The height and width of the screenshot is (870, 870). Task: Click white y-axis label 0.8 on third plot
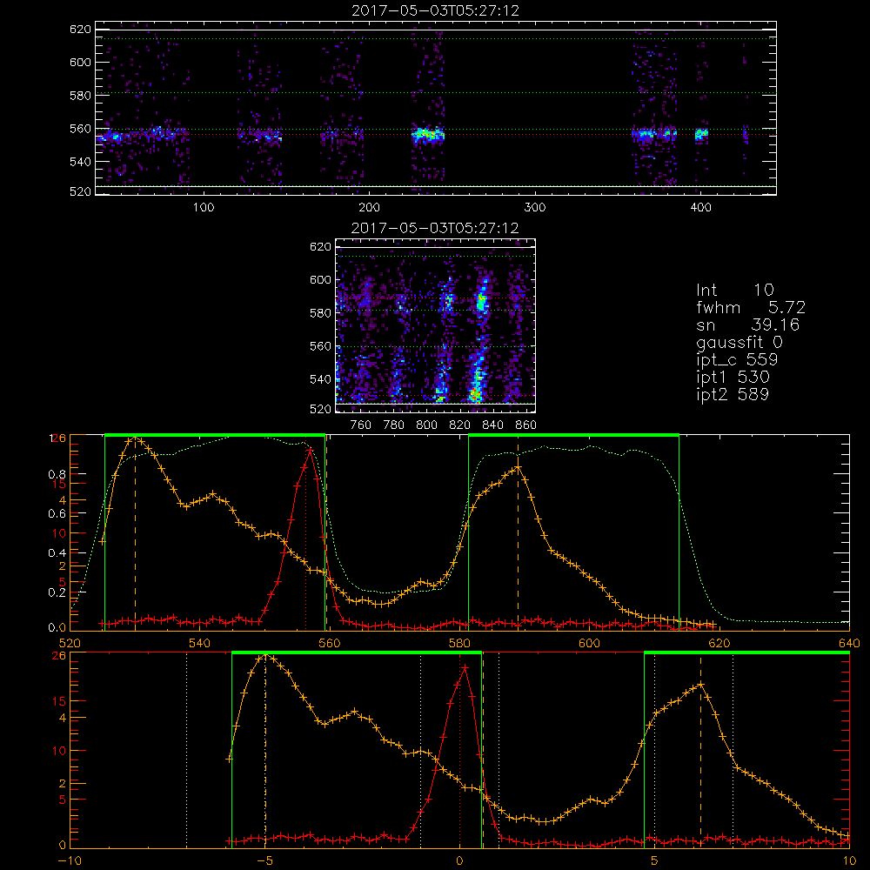tap(59, 474)
